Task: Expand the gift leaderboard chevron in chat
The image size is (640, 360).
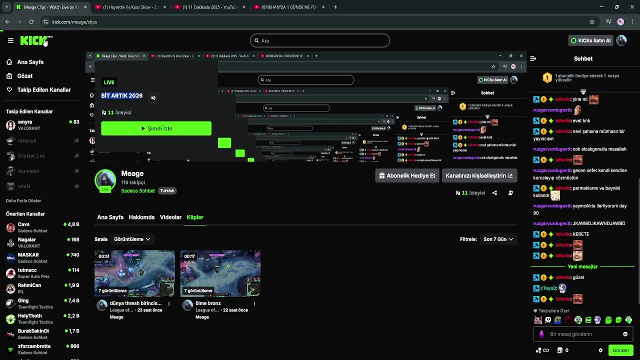Action: click(583, 92)
